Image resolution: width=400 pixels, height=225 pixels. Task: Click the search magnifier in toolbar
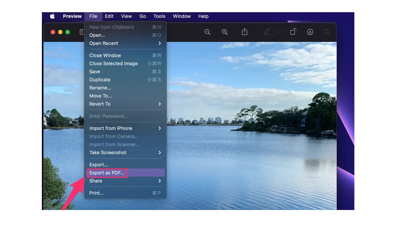click(x=327, y=32)
